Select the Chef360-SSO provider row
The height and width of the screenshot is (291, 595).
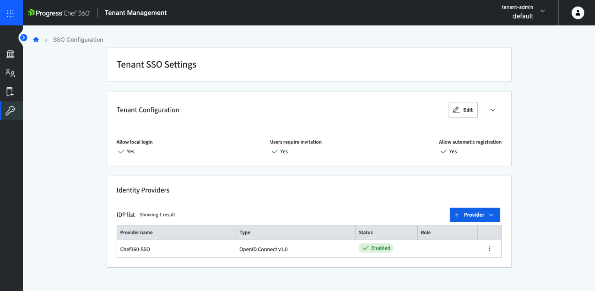(x=135, y=249)
